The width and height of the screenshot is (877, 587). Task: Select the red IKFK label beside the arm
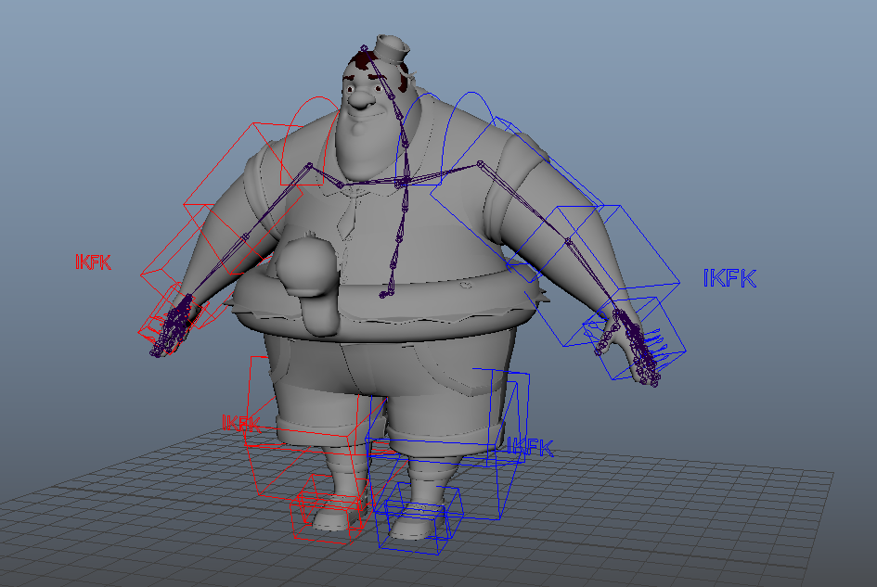(x=93, y=262)
